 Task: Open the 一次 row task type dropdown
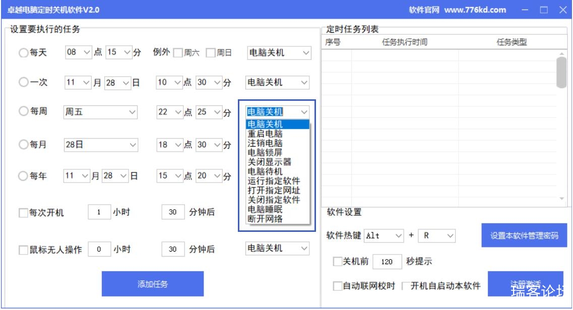(x=277, y=82)
